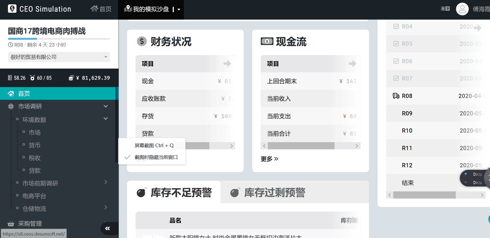Click arrow icon in 现金流 table header
The width and height of the screenshot is (490, 238).
point(352,64)
